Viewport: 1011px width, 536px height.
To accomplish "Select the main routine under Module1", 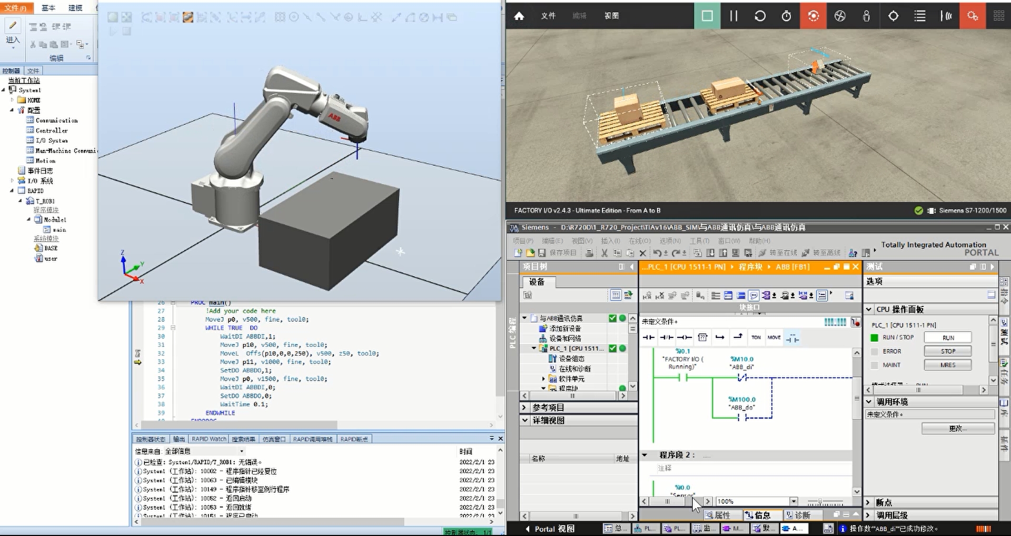I will (55, 230).
